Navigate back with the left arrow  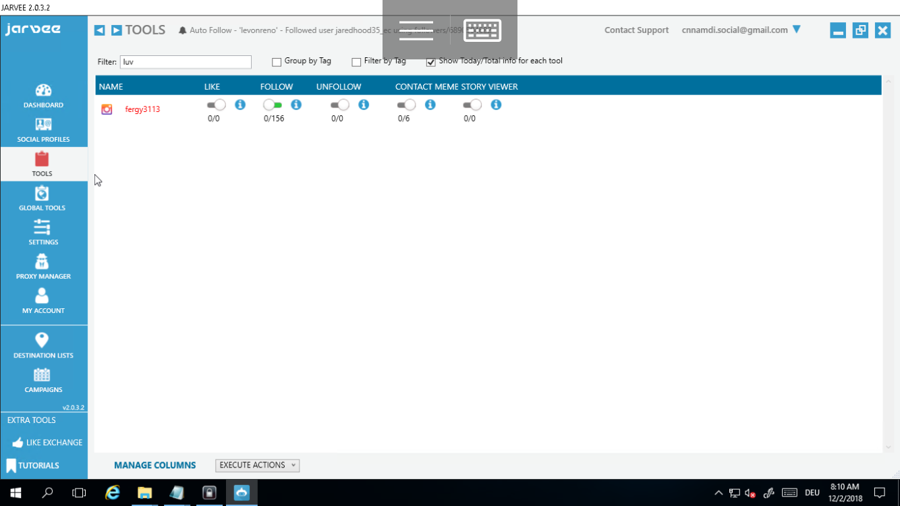click(x=99, y=30)
